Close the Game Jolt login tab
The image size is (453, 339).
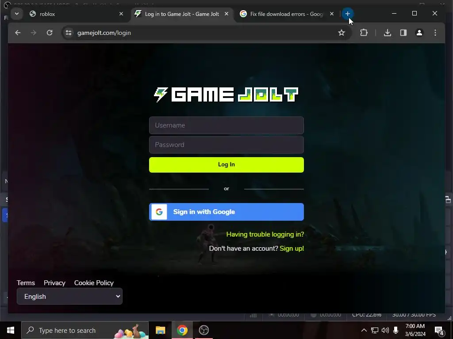click(x=226, y=14)
